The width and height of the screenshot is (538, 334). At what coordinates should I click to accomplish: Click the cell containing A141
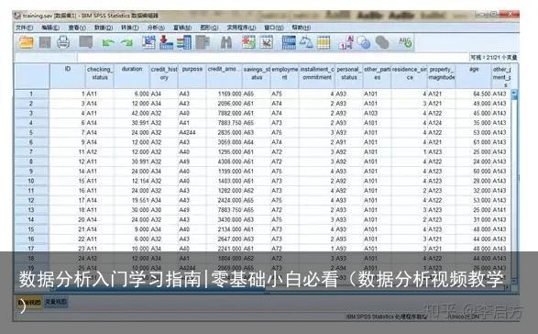coord(500,210)
